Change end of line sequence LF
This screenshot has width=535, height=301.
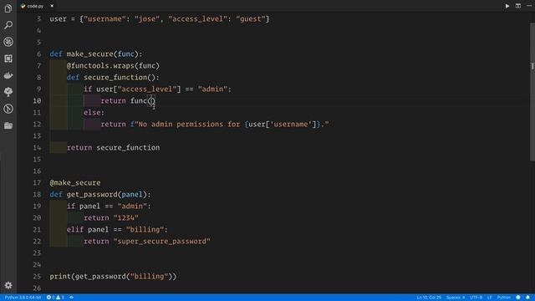click(x=490, y=298)
